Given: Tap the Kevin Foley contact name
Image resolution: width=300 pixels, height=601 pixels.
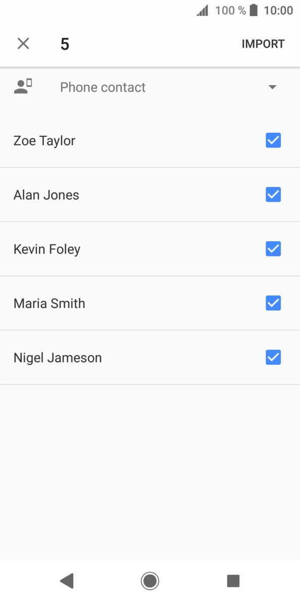Looking at the screenshot, I should click(x=47, y=249).
